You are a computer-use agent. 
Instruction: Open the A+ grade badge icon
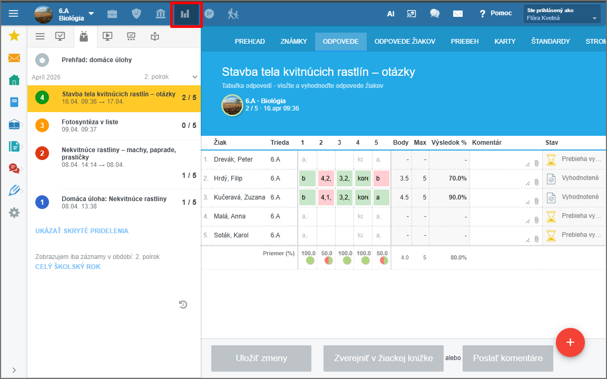tap(209, 14)
